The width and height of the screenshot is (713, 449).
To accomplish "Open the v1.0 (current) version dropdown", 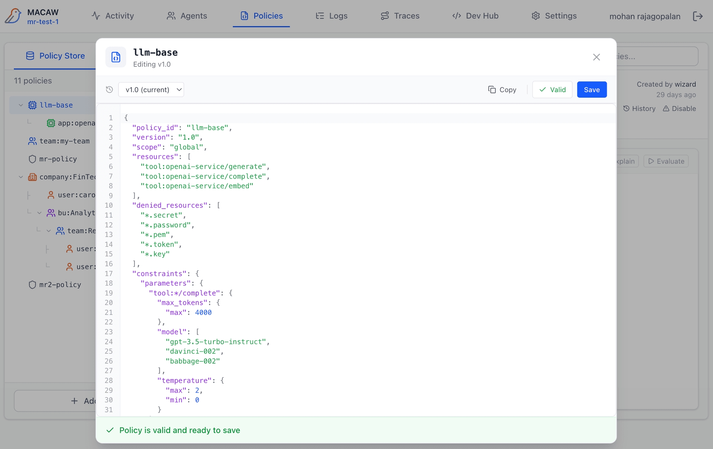I will 151,90.
